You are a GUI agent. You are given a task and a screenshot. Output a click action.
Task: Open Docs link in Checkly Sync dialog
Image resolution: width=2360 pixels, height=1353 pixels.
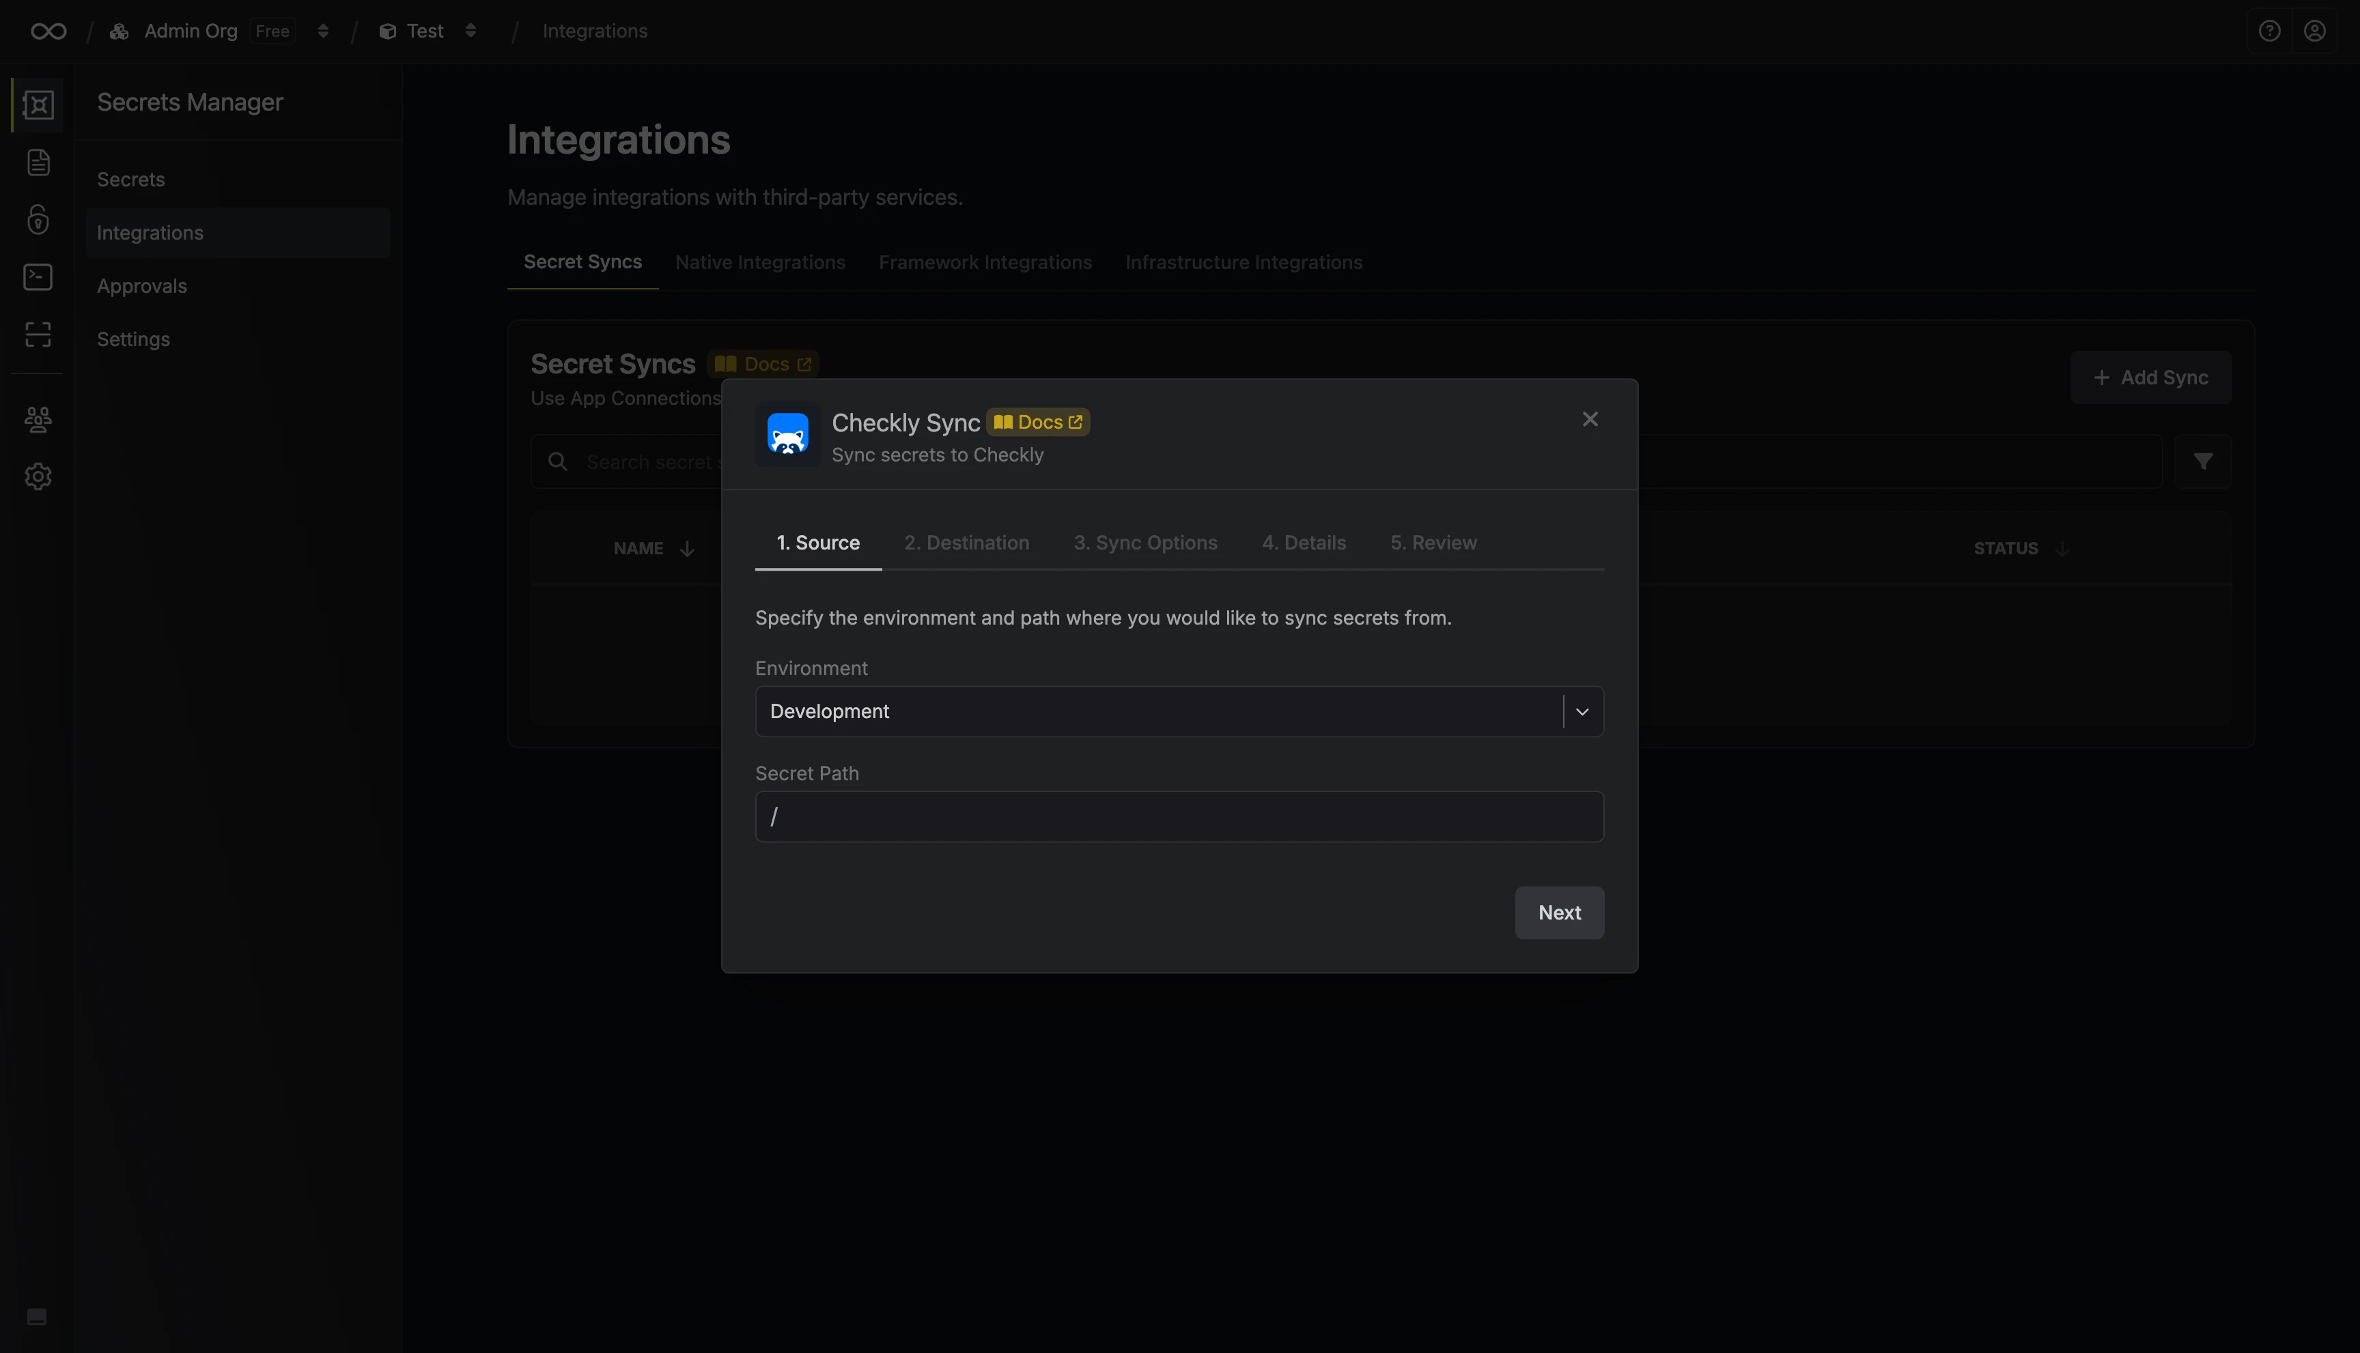coord(1037,422)
